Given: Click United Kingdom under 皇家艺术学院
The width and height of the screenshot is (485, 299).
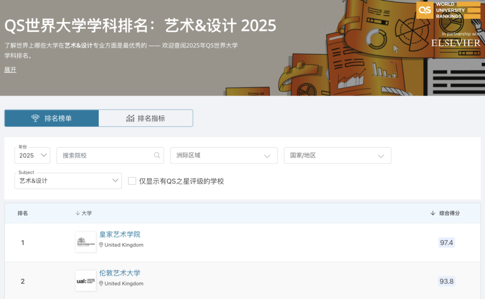Looking at the screenshot, I should click(124, 245).
